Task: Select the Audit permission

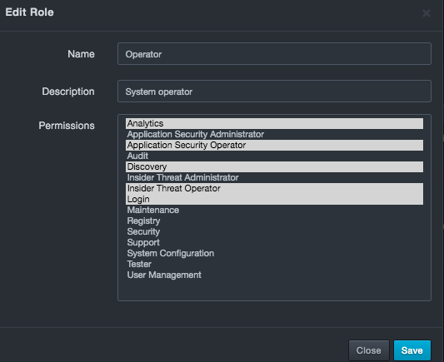Action: 274,156
